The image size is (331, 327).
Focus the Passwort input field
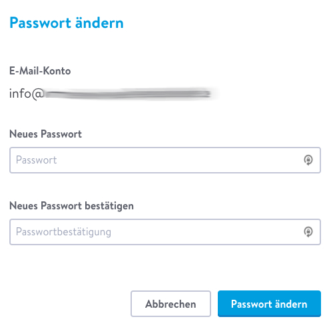point(165,160)
